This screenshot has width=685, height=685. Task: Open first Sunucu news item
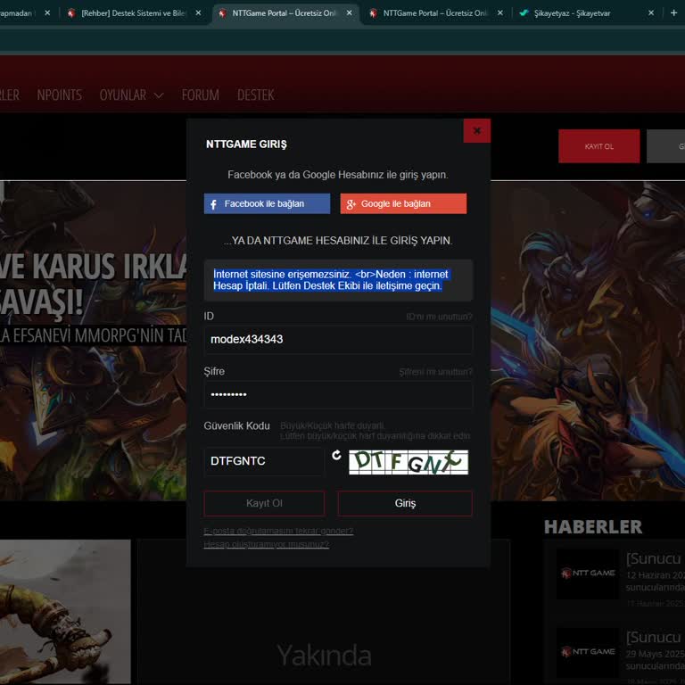[654, 558]
